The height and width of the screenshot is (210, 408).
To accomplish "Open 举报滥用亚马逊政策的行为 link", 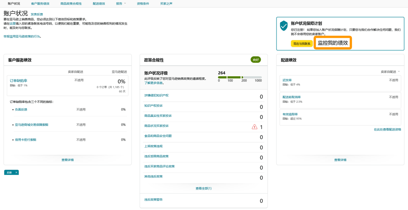I will [22, 37].
